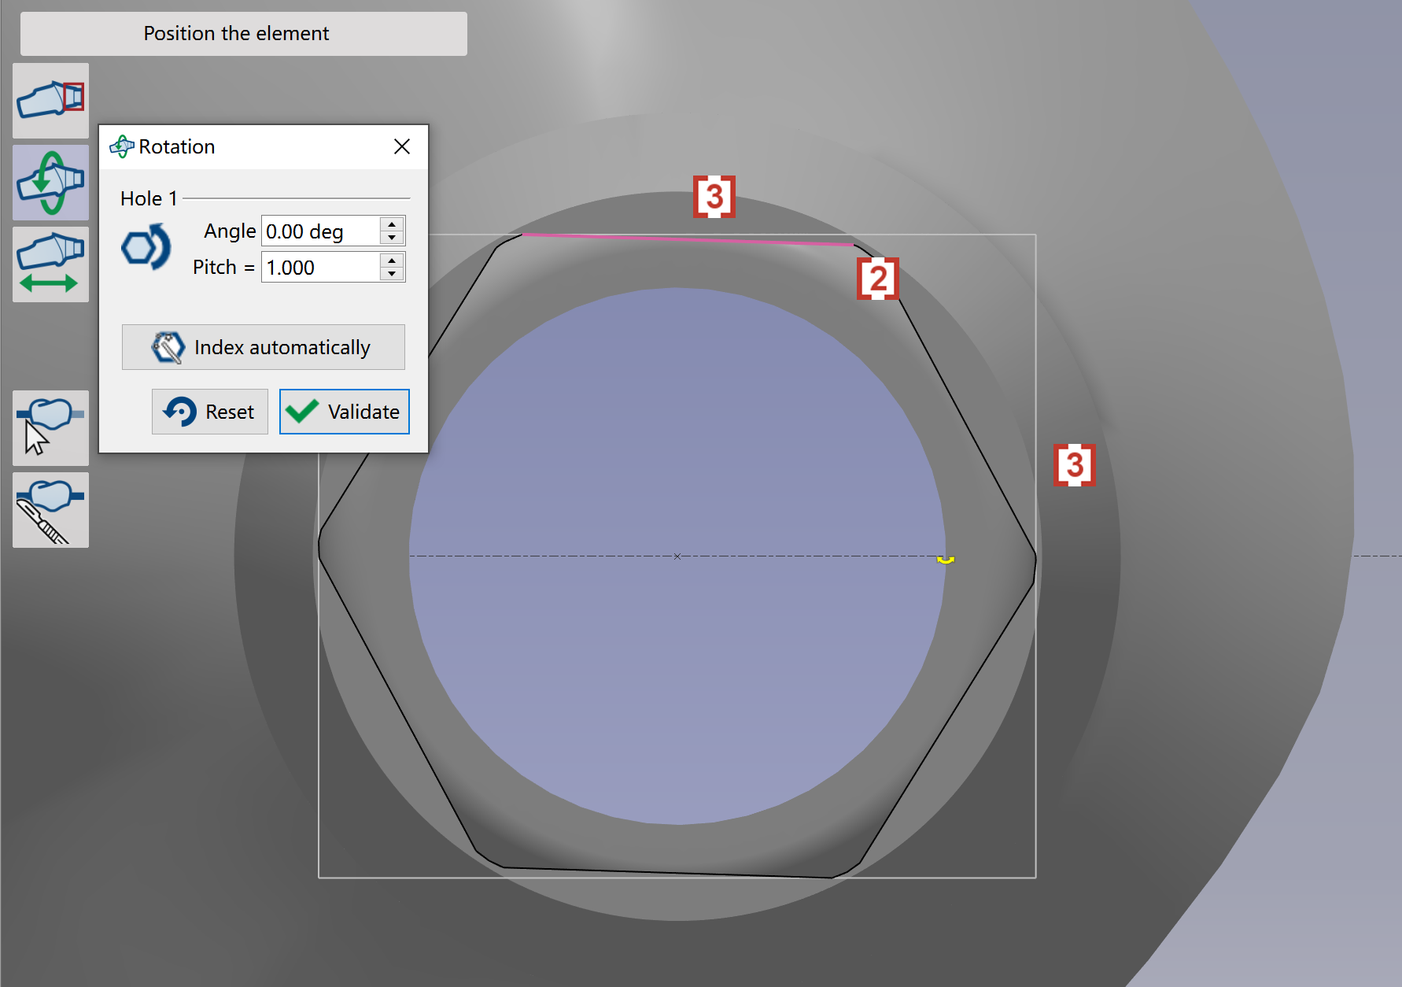Screen dimensions: 1402x987
Task: Click the red marker labeled 2
Action: click(878, 279)
